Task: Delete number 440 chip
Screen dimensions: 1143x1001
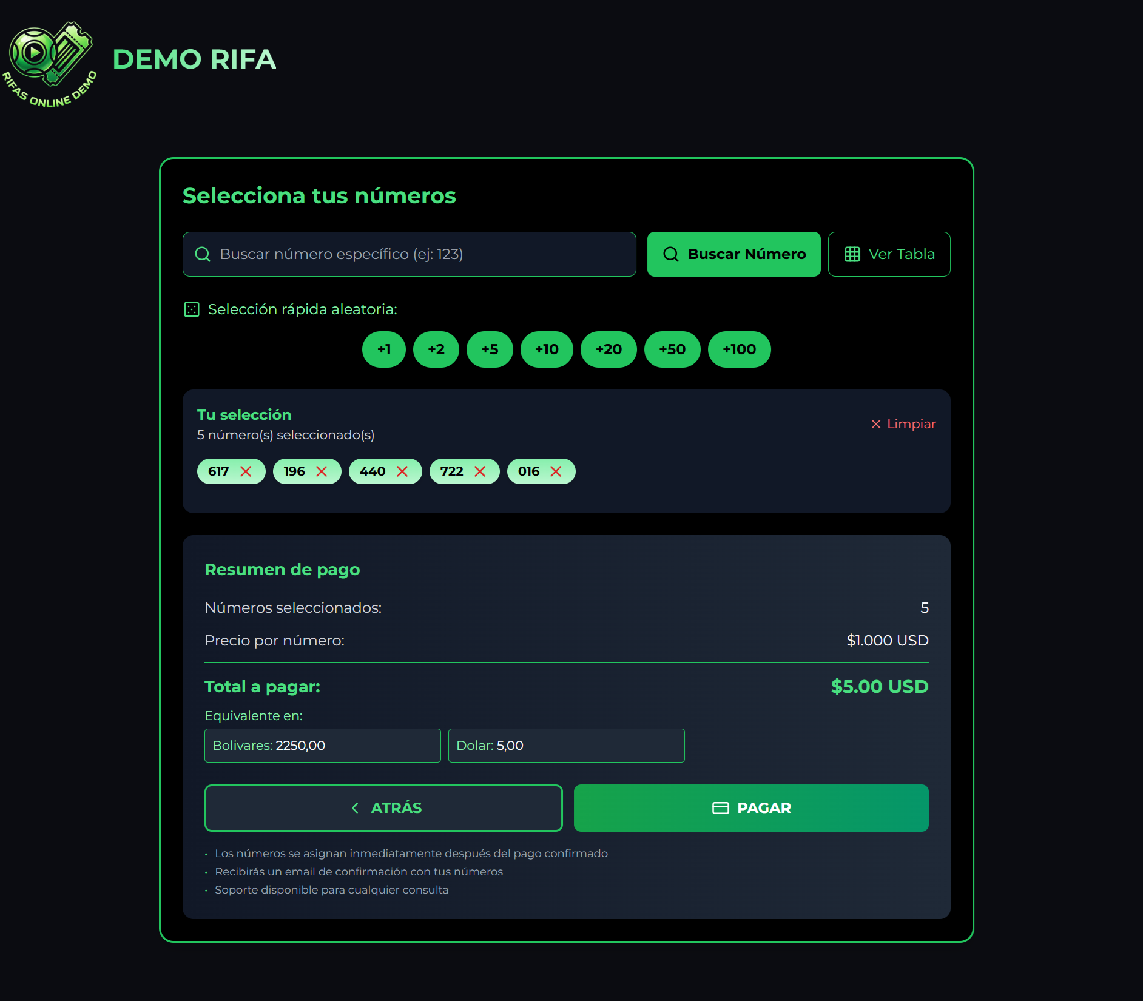Action: (402, 471)
